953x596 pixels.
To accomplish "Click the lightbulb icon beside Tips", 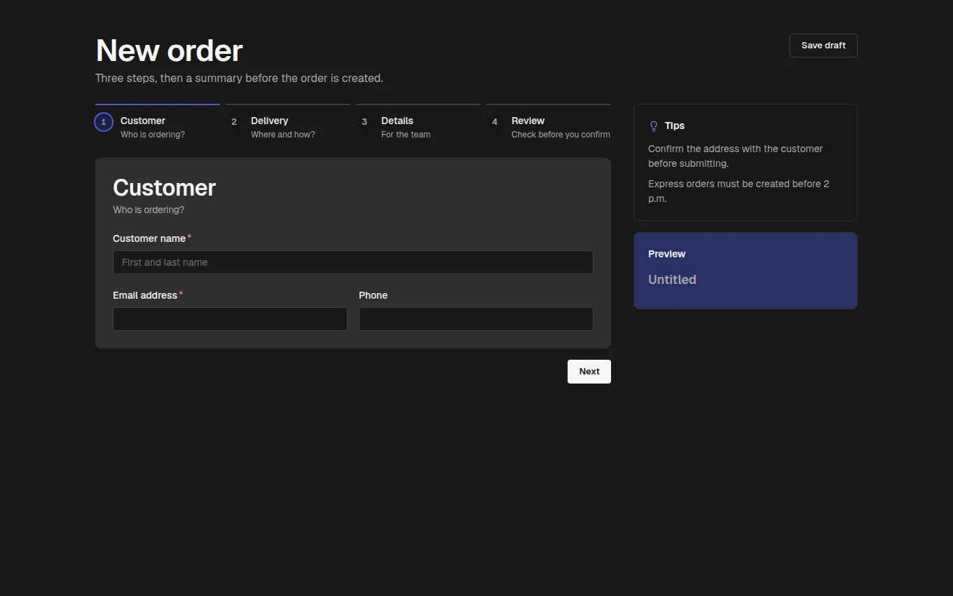I will coord(654,126).
